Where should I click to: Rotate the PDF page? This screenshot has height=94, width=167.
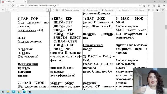click(53, 10)
